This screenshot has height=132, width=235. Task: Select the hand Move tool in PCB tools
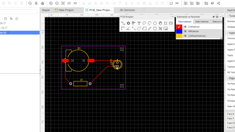coord(160,23)
